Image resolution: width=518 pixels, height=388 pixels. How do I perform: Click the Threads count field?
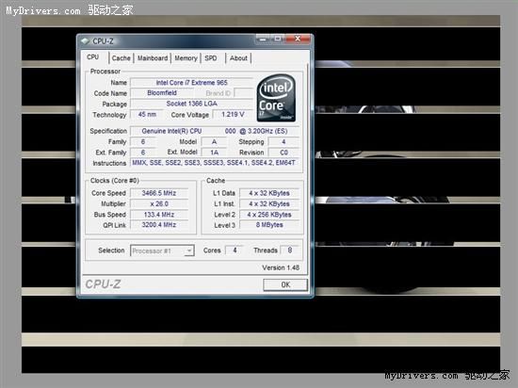coord(290,250)
